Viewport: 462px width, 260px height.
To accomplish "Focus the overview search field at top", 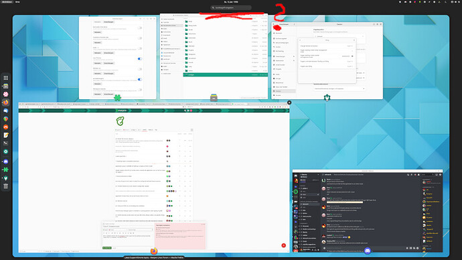I will tap(231, 7).
